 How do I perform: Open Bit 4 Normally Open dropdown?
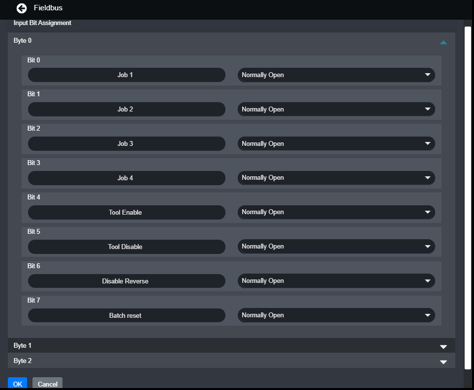336,212
